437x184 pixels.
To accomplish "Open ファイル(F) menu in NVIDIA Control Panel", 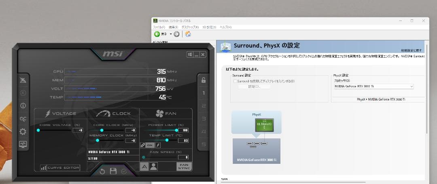I will click(159, 27).
